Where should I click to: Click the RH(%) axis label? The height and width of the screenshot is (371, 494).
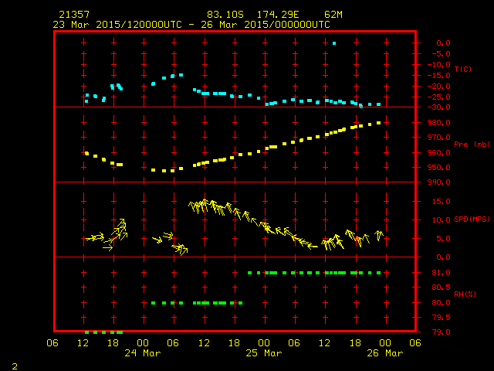pos(465,294)
